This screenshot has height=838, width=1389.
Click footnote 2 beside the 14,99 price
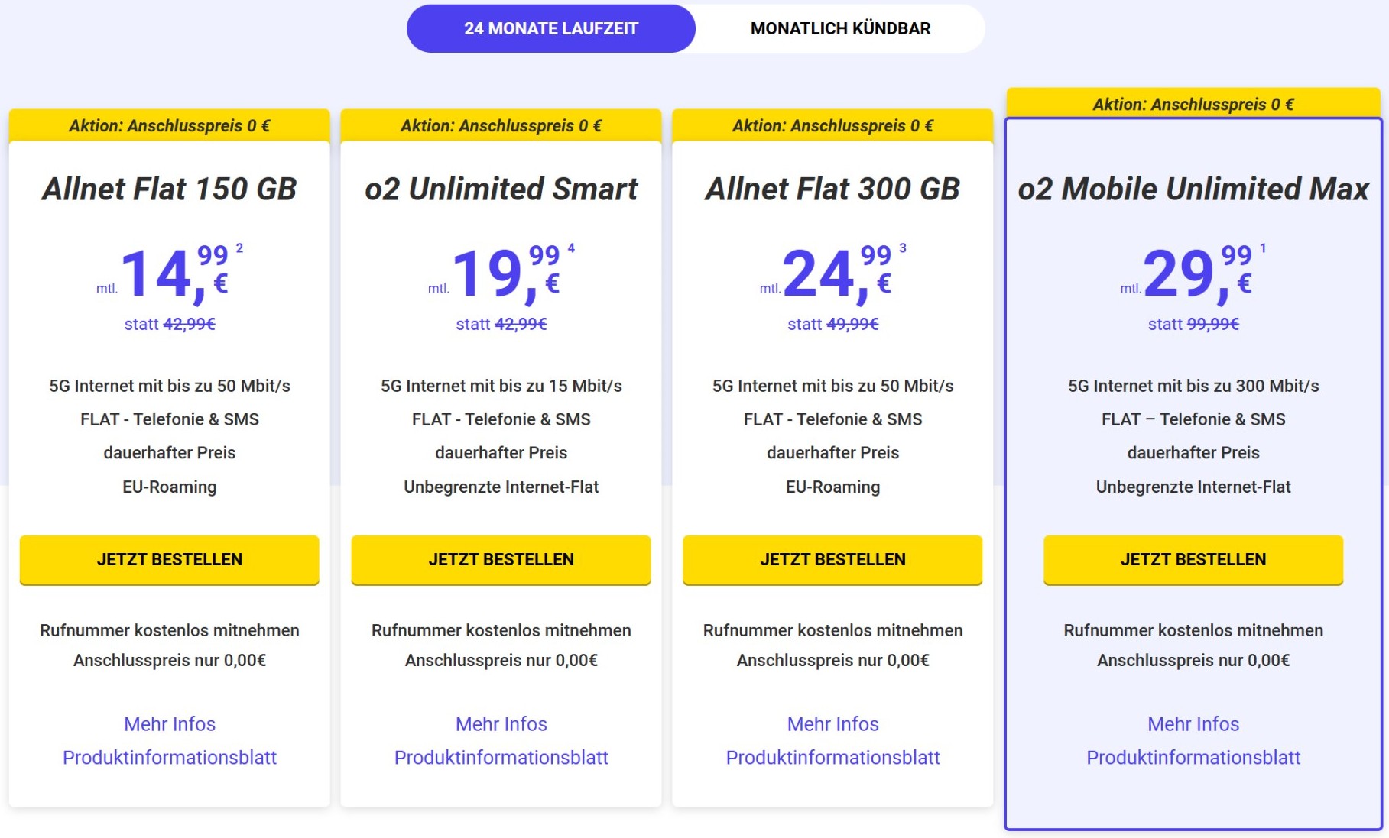click(x=239, y=248)
